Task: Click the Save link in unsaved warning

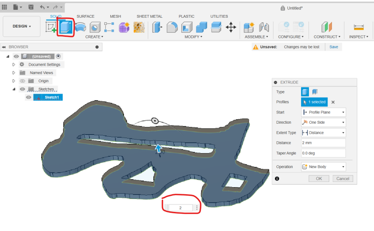Action: [x=333, y=47]
